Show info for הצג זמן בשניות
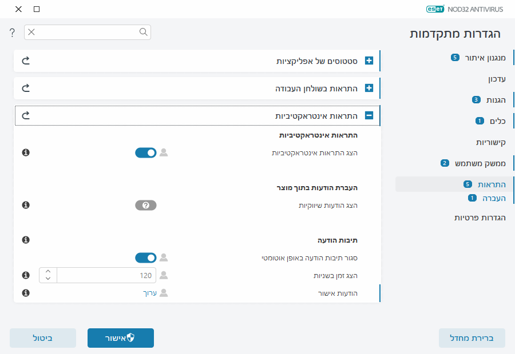Image resolution: width=515 pixels, height=354 pixels. coord(26,275)
